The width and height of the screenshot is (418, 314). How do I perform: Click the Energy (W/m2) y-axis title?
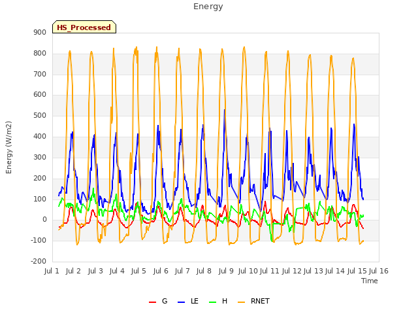coord(8,147)
